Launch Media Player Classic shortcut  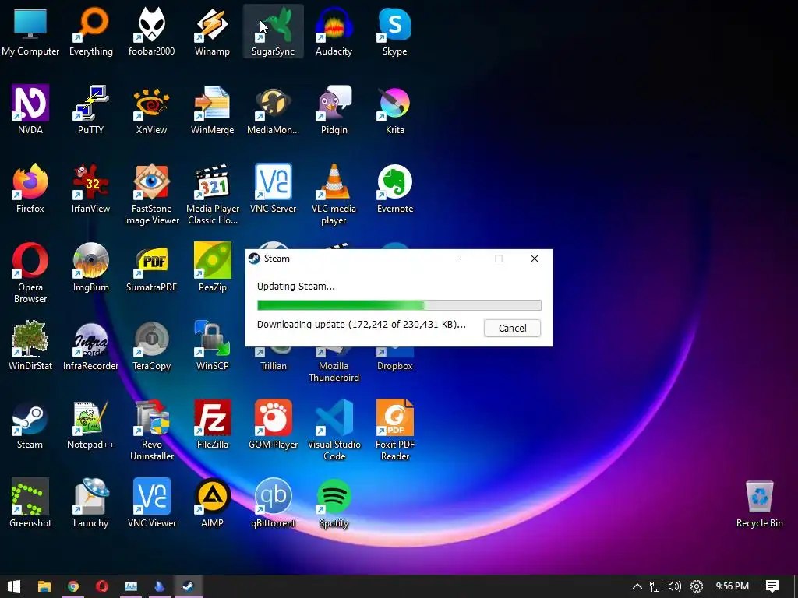[x=212, y=194]
